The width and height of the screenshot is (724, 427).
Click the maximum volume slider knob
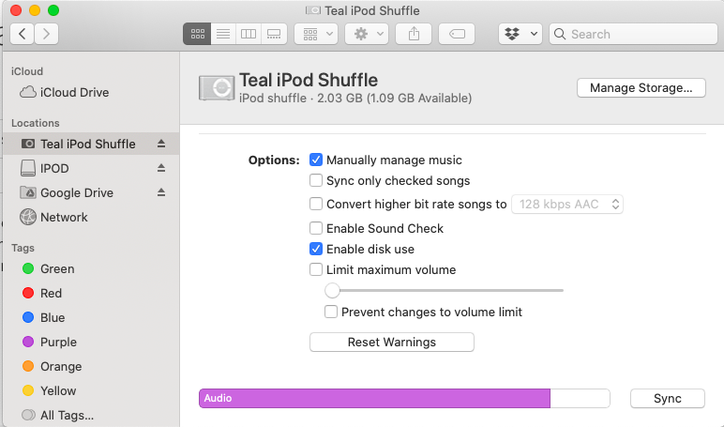click(x=332, y=291)
